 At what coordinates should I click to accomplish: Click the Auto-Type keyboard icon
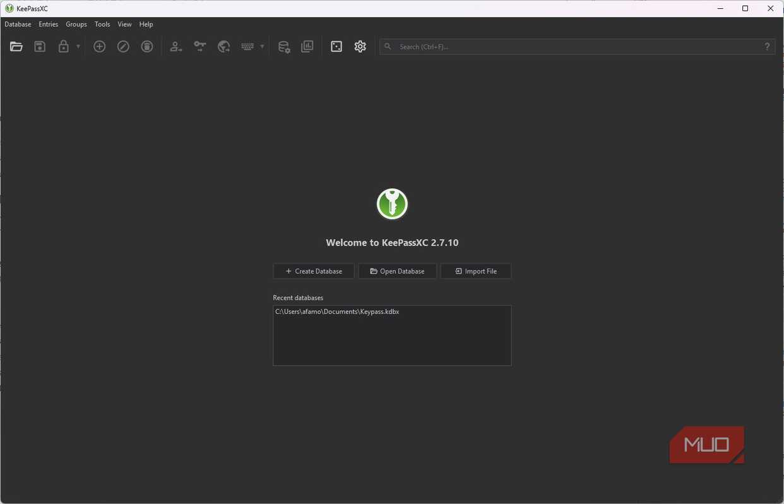coord(247,47)
